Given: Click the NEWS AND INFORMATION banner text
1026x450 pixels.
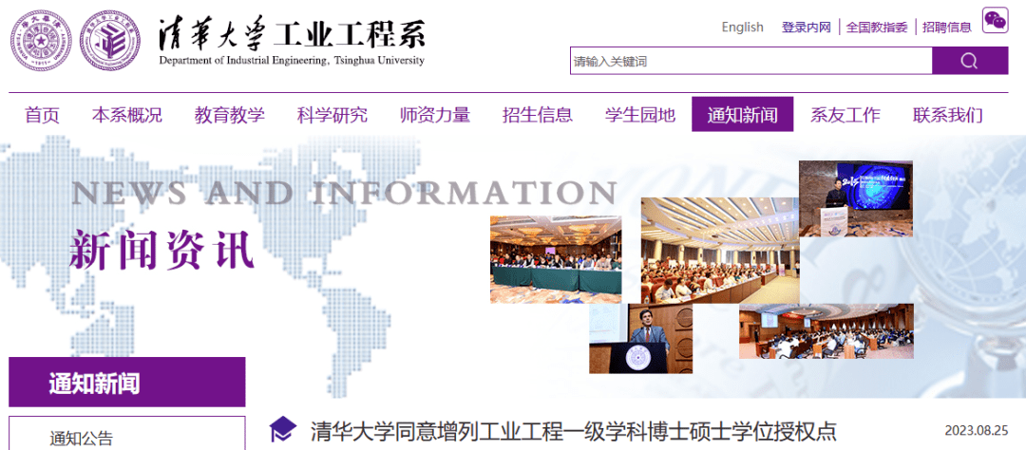Looking at the screenshot, I should point(344,193).
